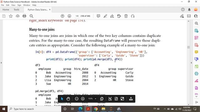Switch to the Tools tab
This screenshot has width=200, height=112.
17,10
